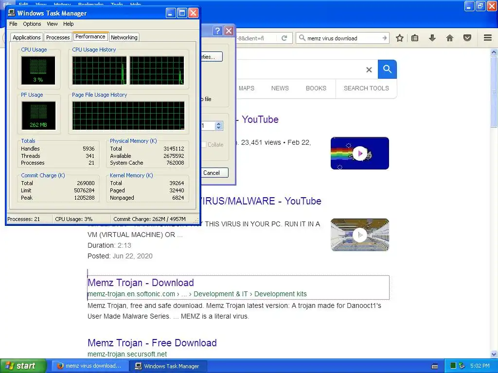Click the Threads value 341
This screenshot has width=498, height=373.
(90, 156)
